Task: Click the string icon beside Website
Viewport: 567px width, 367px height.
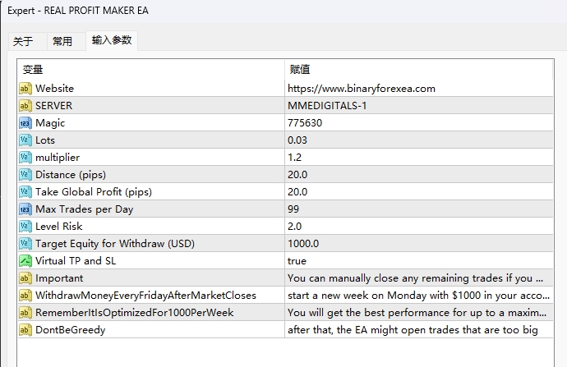Action: point(25,89)
